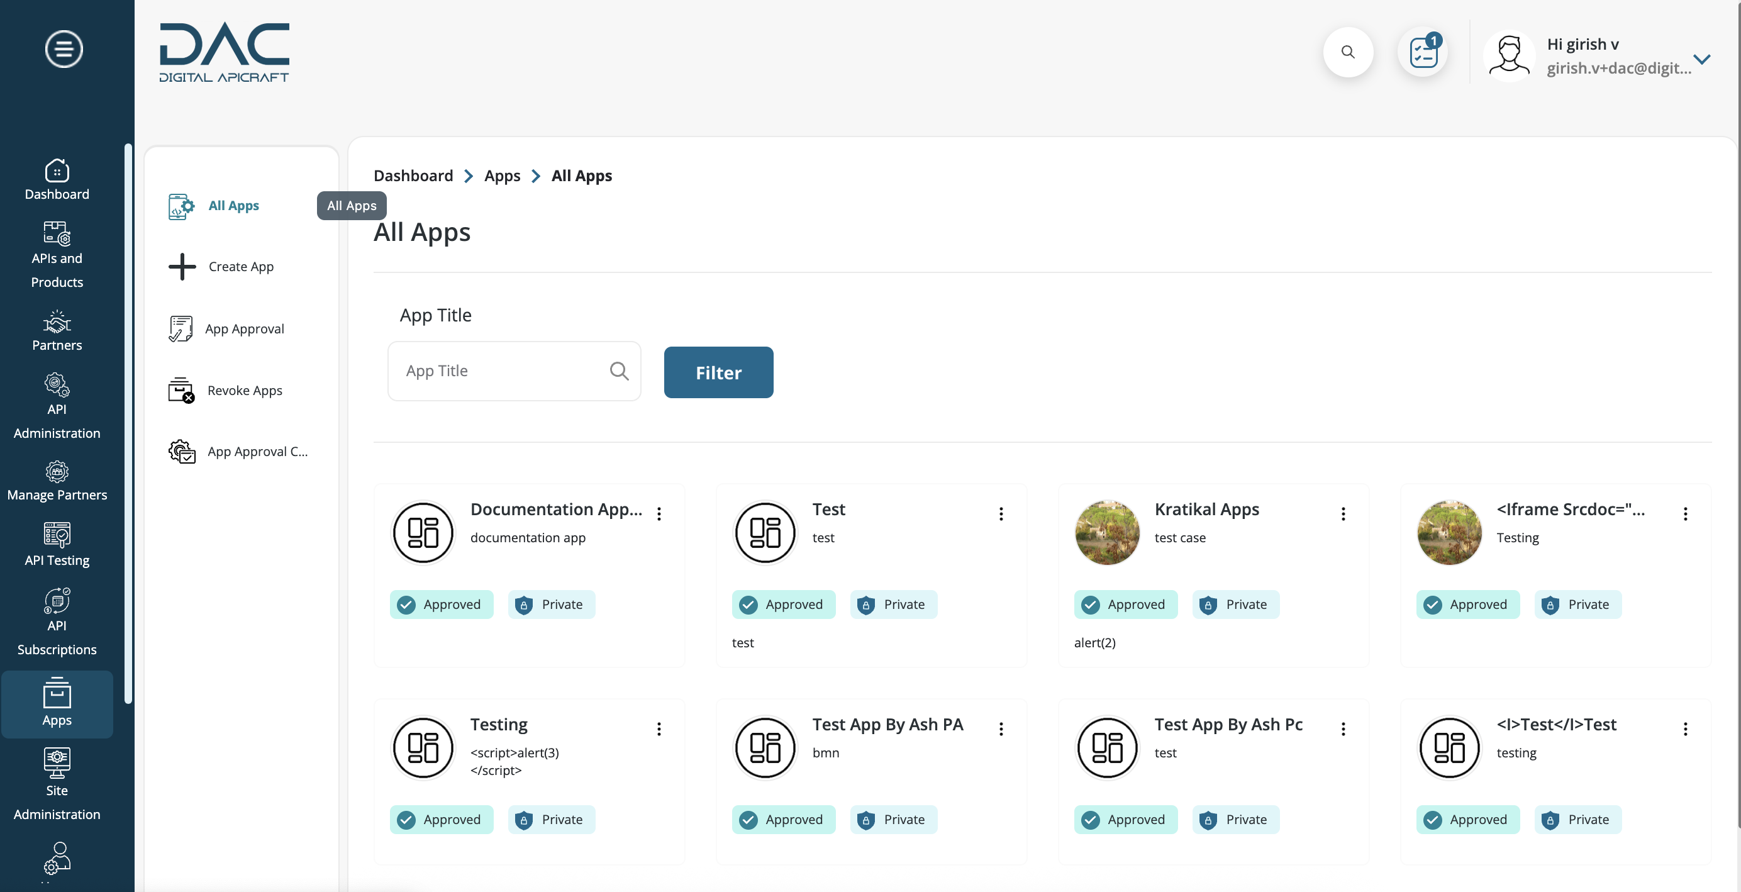Click the sidebar vertical scrollbar
The image size is (1741, 892).
tap(128, 423)
